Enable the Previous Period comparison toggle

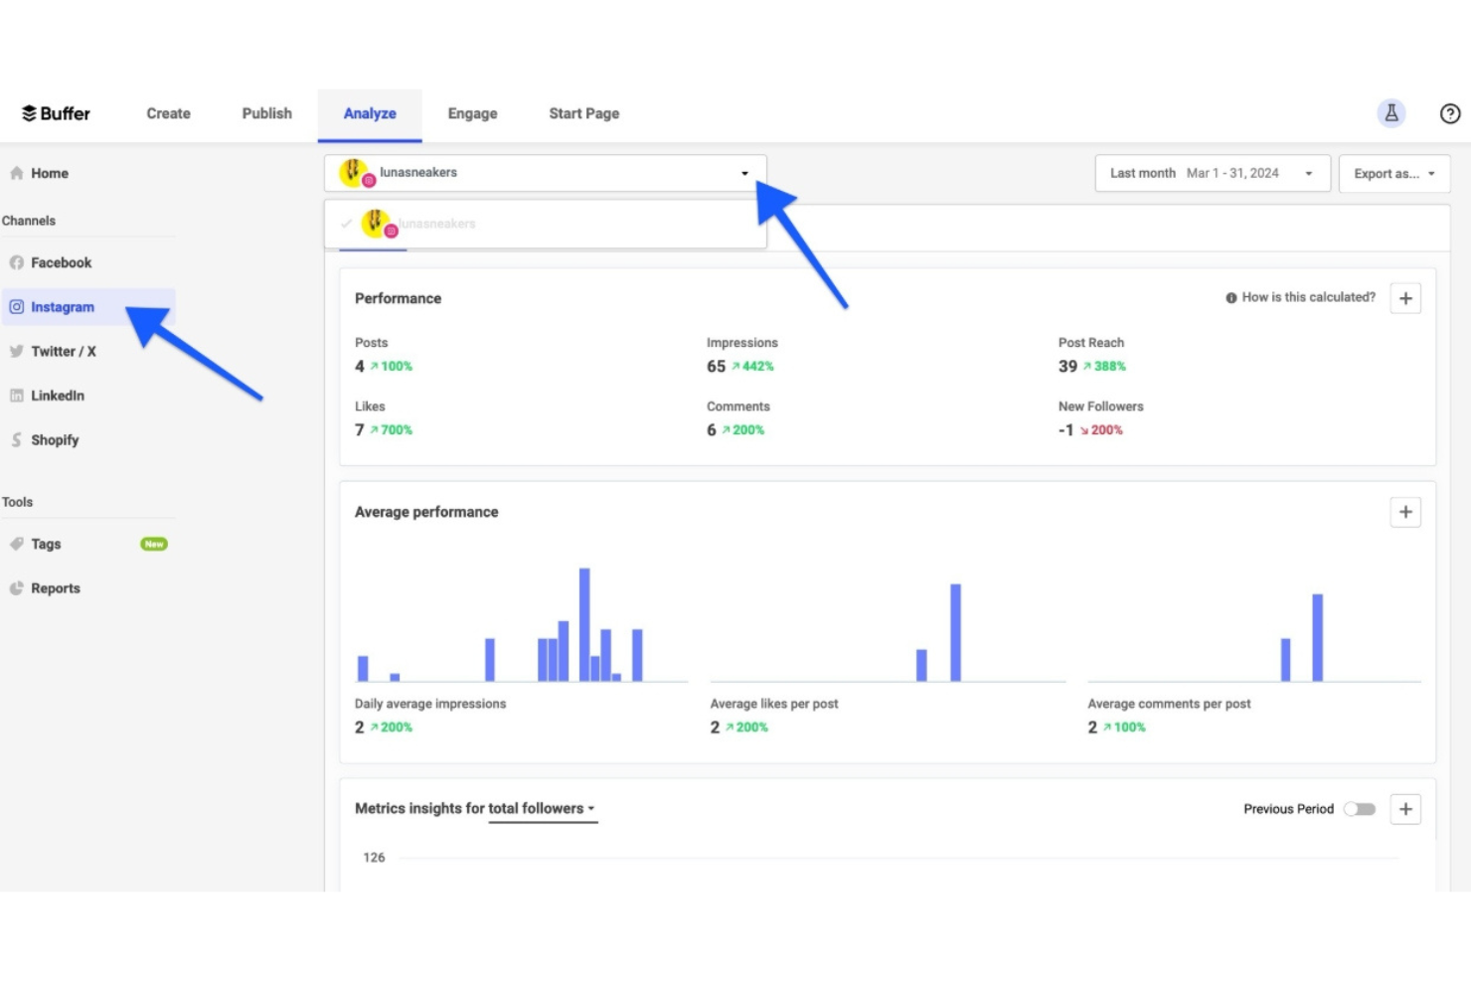[x=1359, y=809]
